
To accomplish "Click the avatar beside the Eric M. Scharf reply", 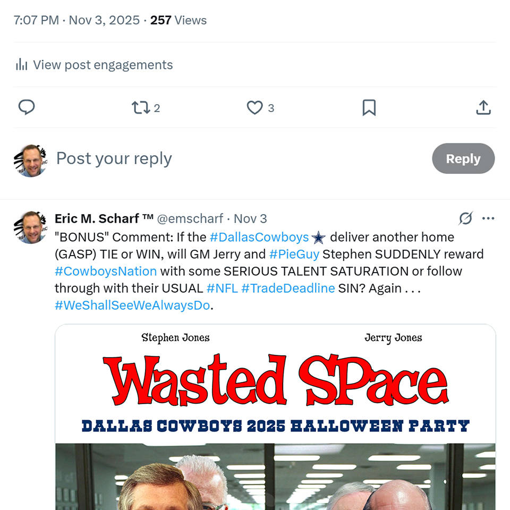I will click(31, 227).
